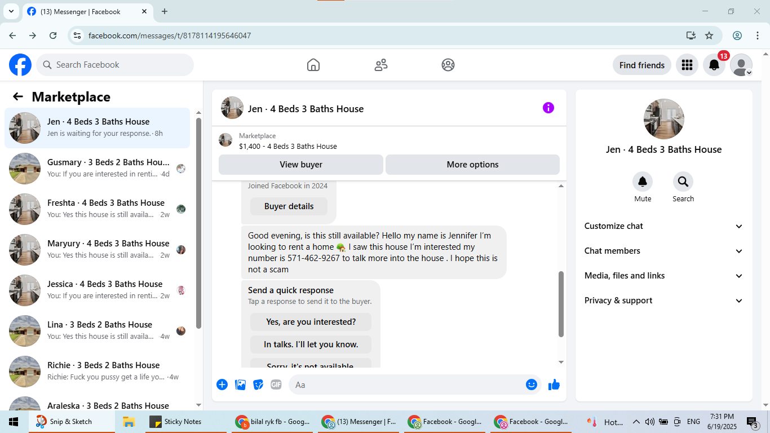Open Chrome profile icon

[x=737, y=36]
